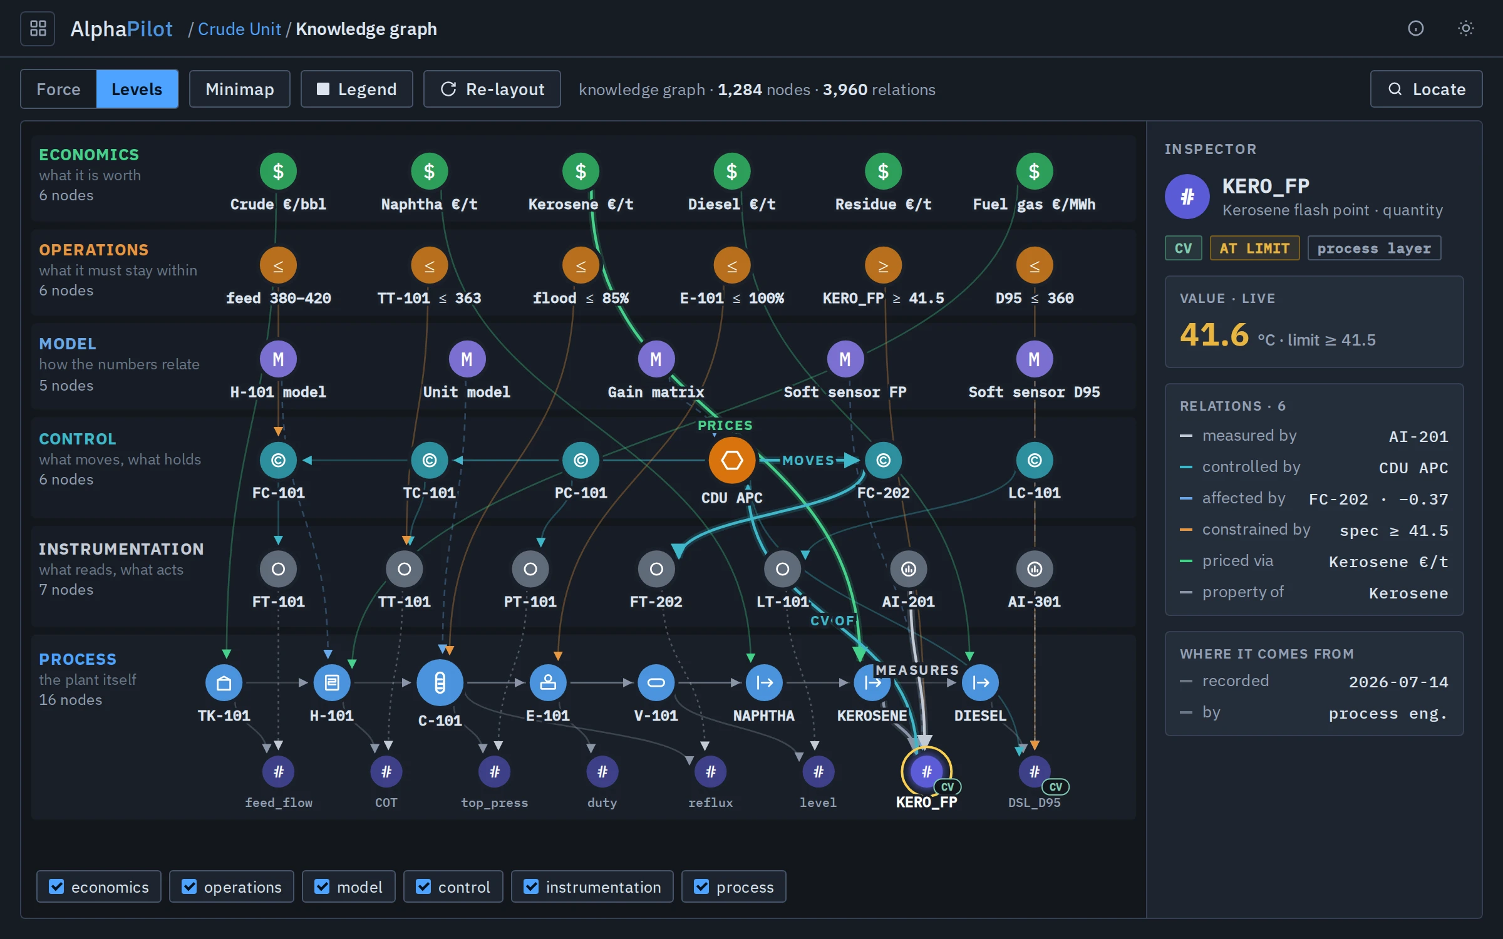Select the Naphtha €/t dollar node
The image size is (1503, 939).
point(429,172)
